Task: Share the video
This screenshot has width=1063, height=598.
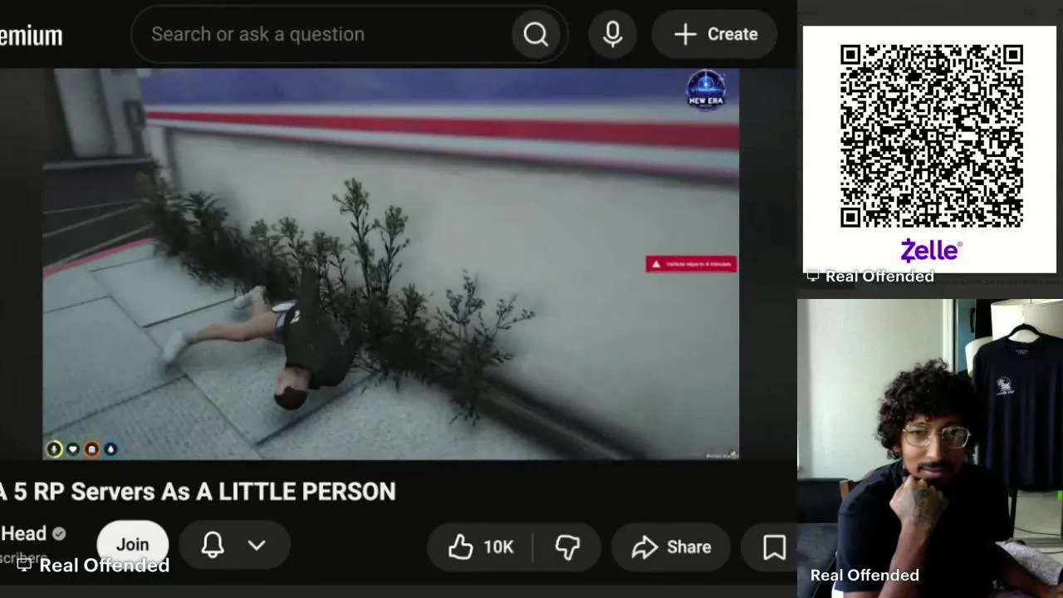Action: click(671, 547)
